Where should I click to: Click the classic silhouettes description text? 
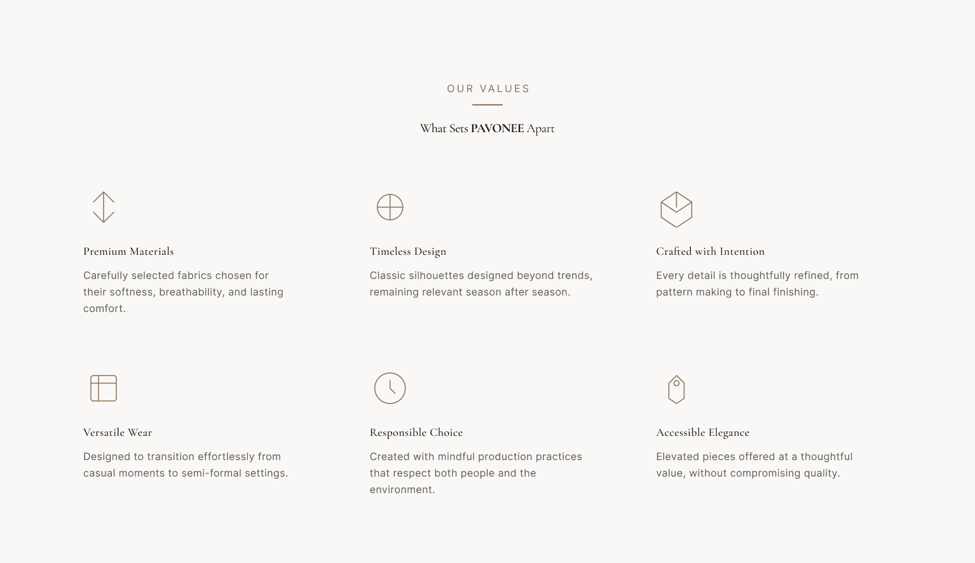(x=481, y=284)
